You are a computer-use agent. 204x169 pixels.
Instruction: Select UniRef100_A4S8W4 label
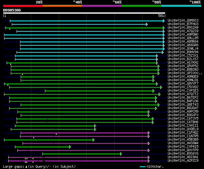(183, 143)
